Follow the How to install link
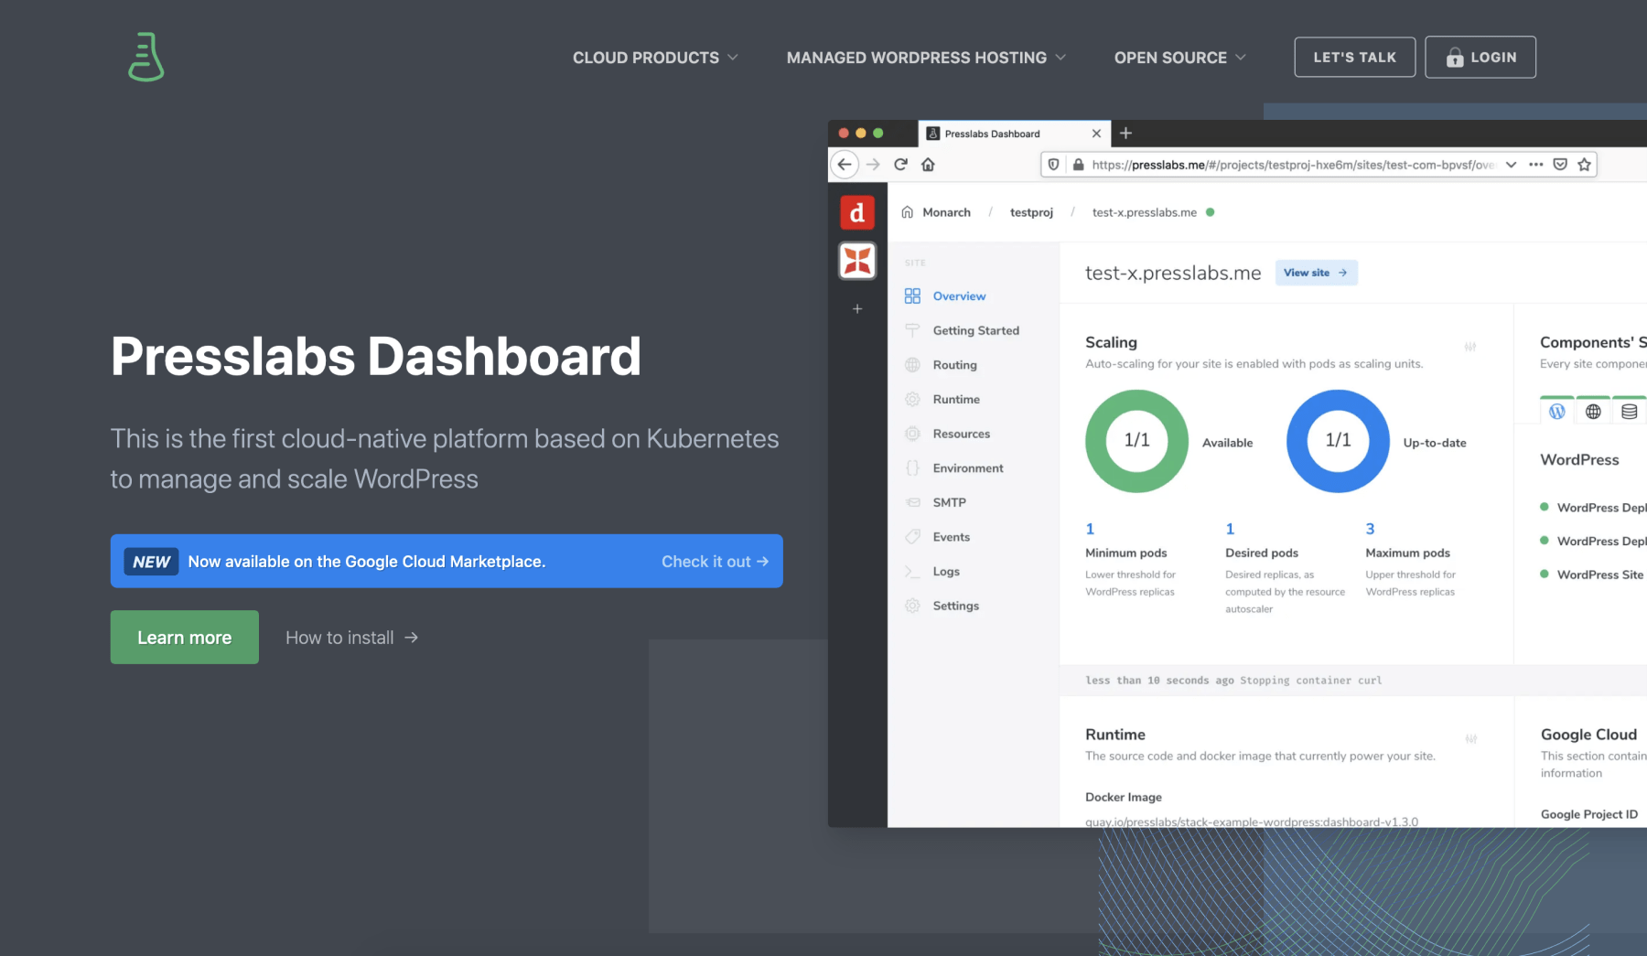Viewport: 1647px width, 956px height. [352, 638]
